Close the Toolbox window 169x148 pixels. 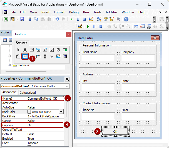pyautogui.click(x=69, y=34)
